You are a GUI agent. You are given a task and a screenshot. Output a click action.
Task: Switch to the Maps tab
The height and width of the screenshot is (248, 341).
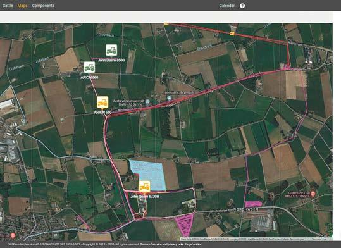(22, 6)
